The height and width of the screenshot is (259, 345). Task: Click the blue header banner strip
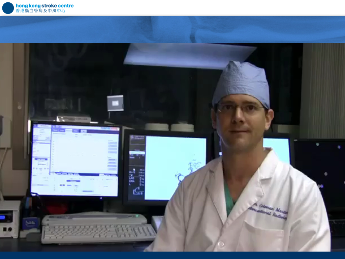pos(172,30)
